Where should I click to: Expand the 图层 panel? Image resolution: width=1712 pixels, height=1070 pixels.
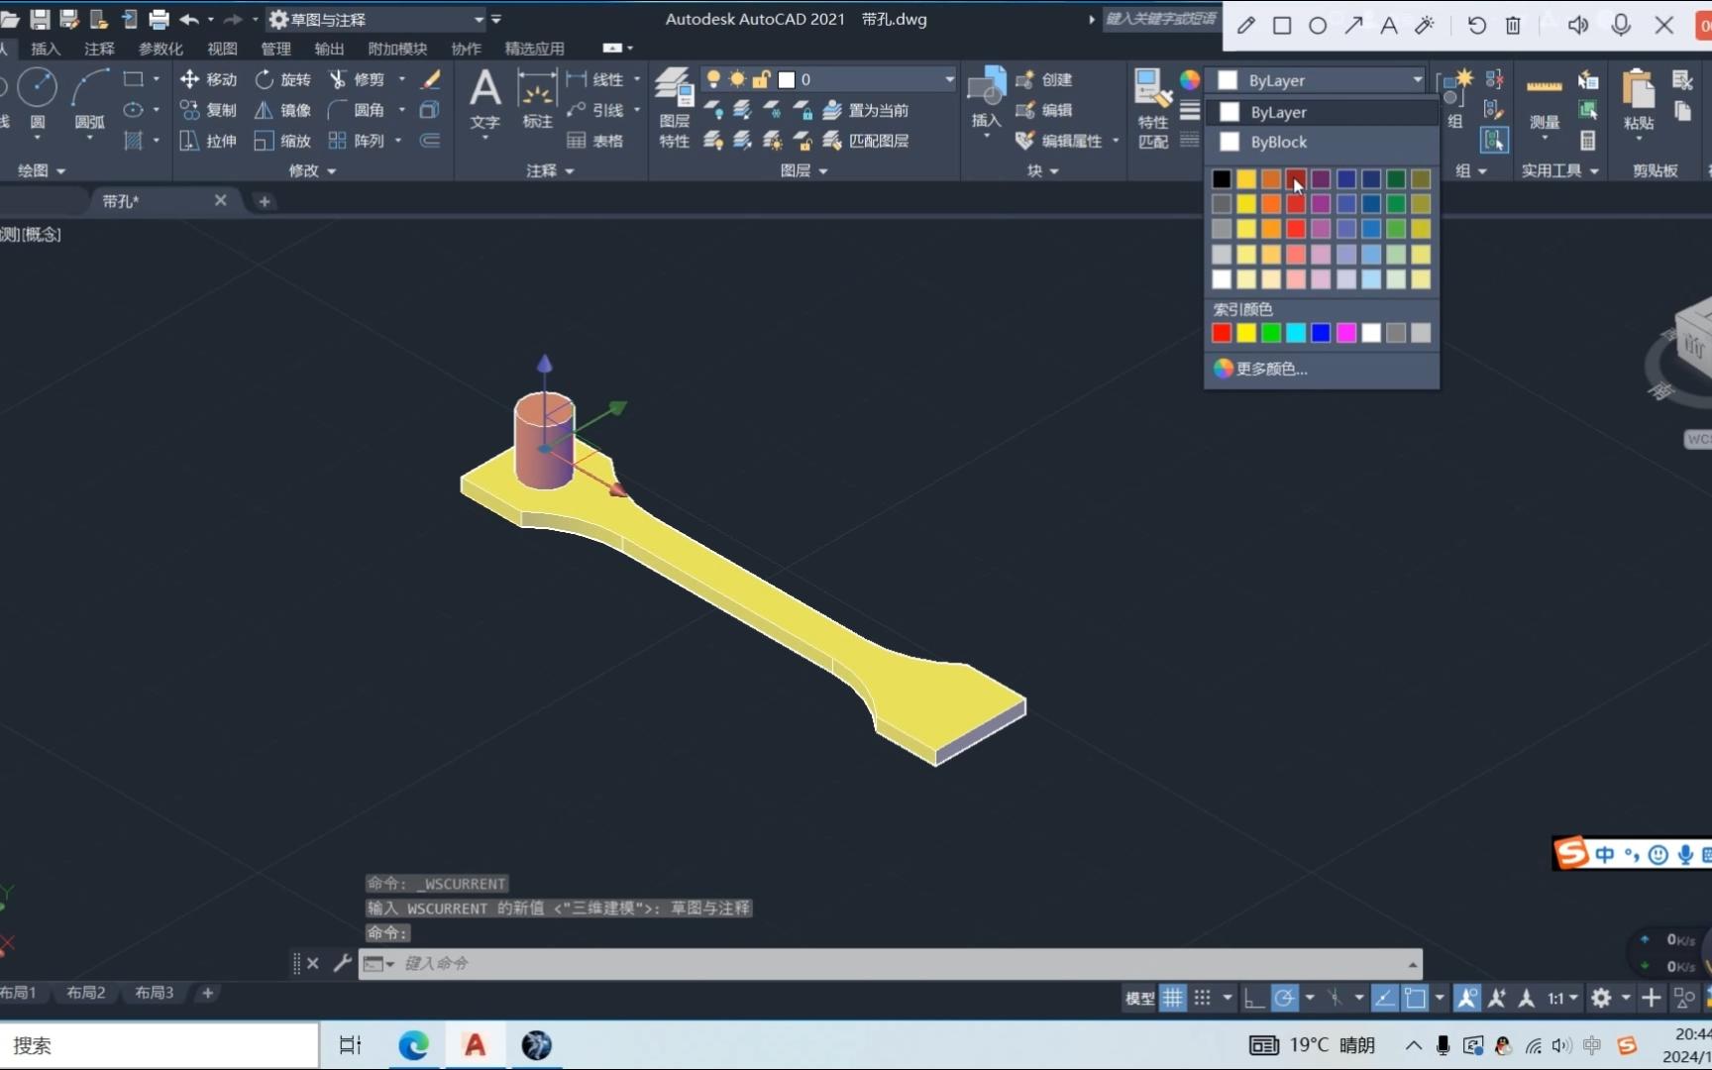tap(803, 170)
